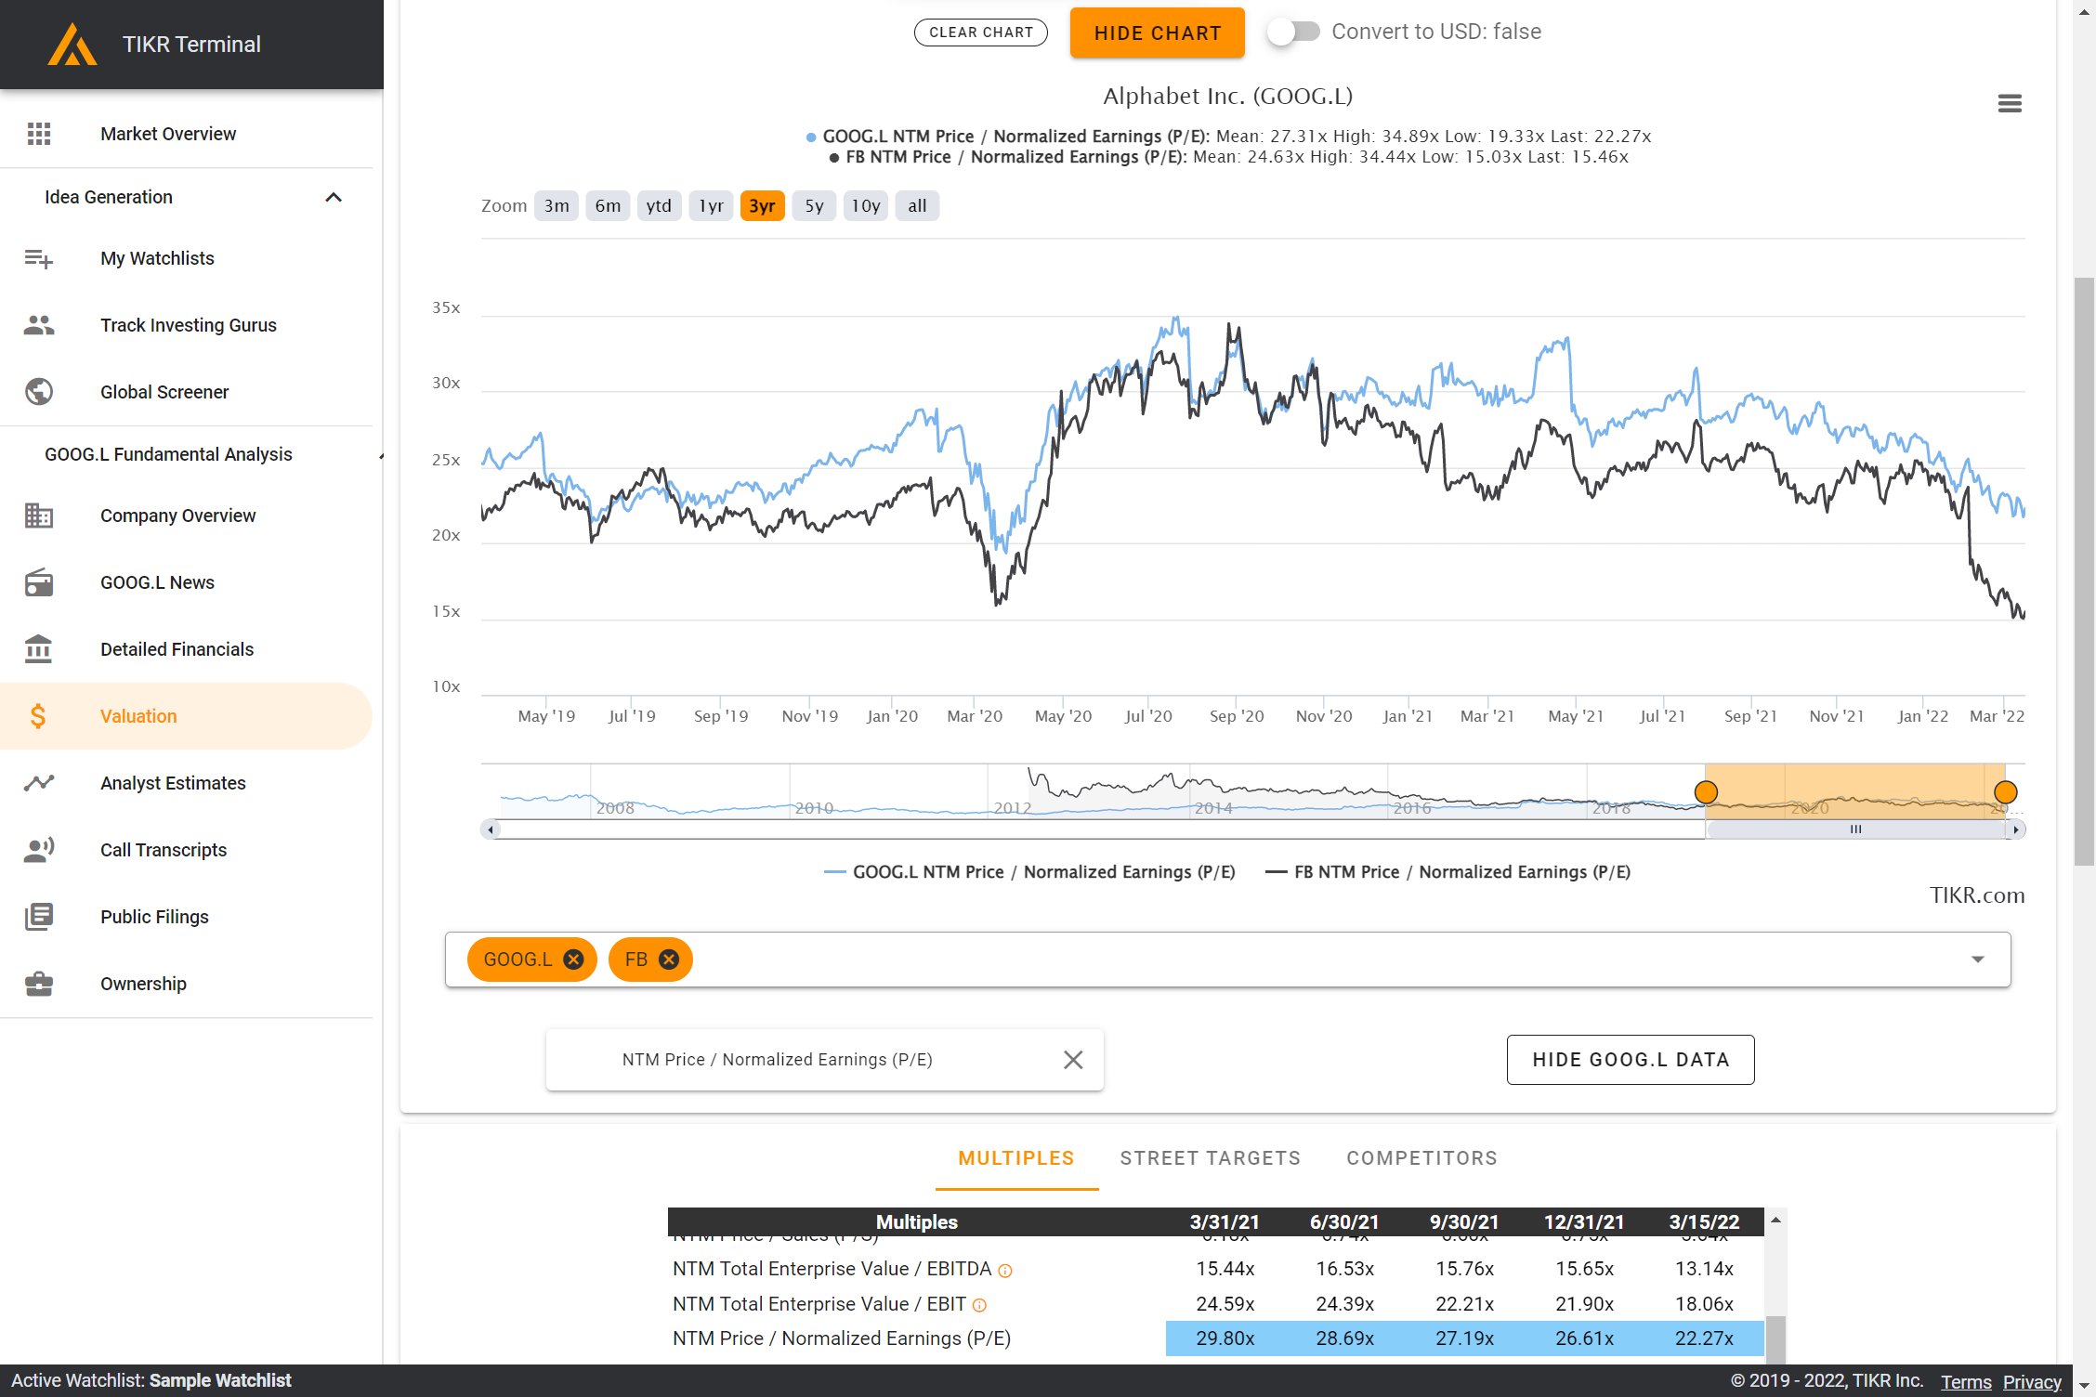Click the TIKR Terminal logo icon
This screenshot has width=2096, height=1397.
(72, 45)
